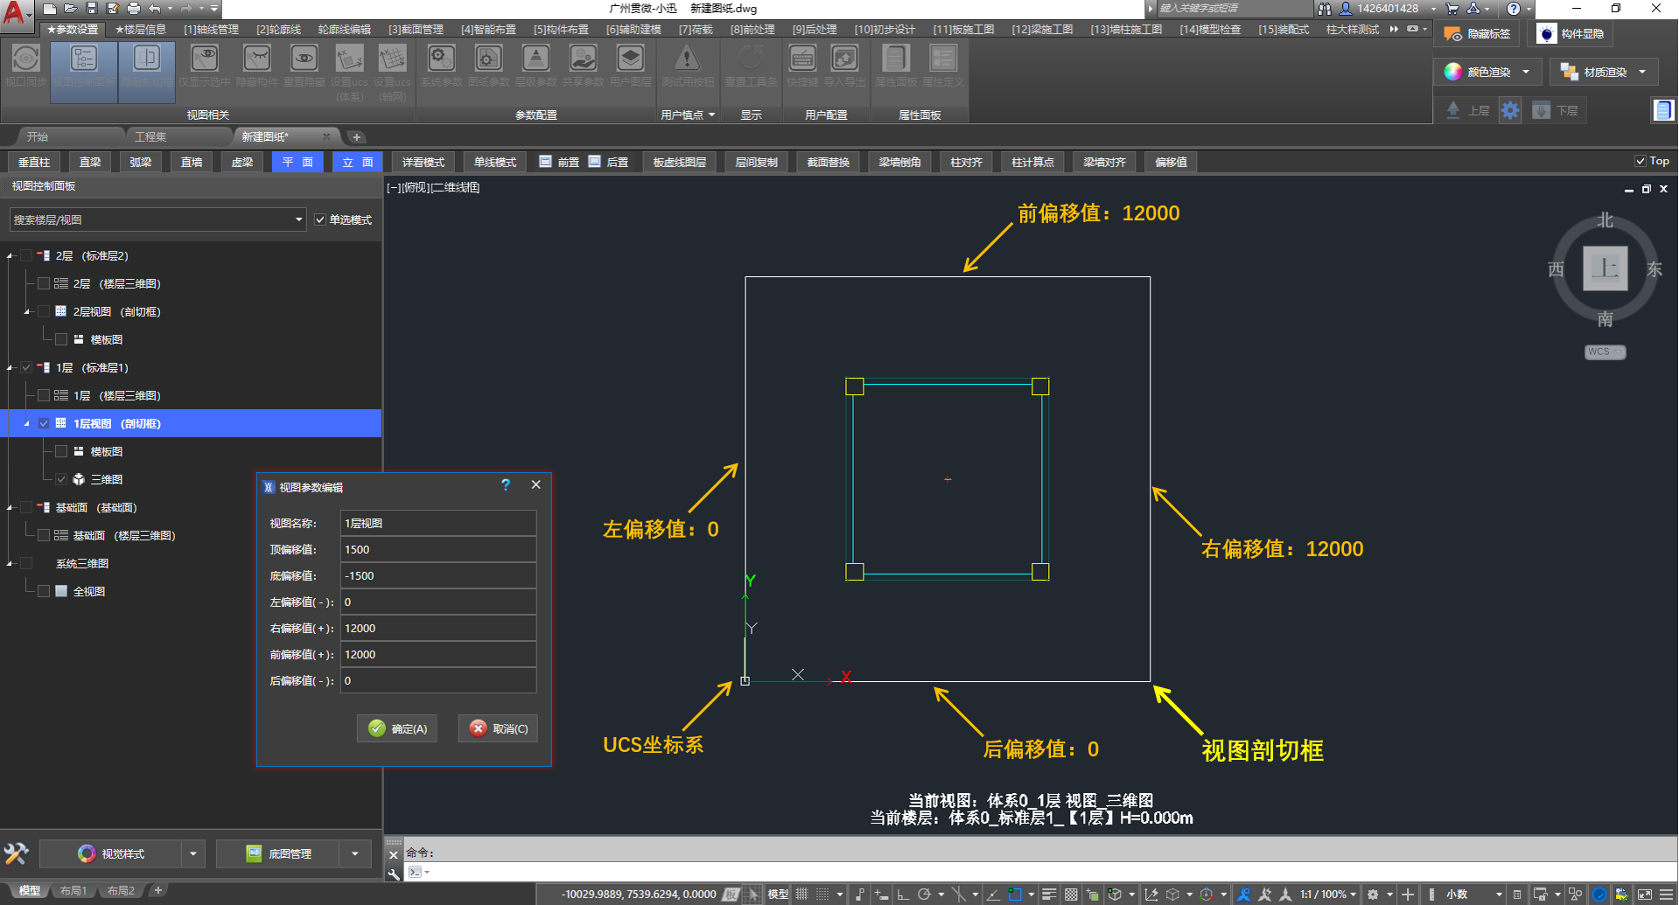Collapse the 2层 (标准层2) tree node
The width and height of the screenshot is (1679, 905).
(10, 256)
